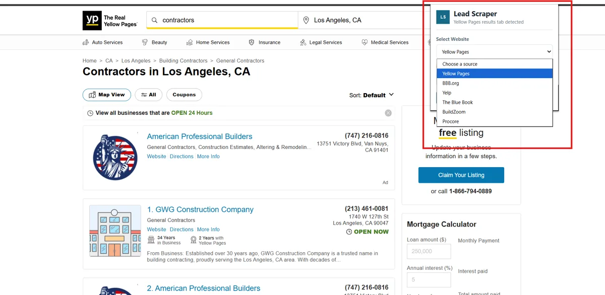Dismiss the Open 24 Hours banner
The height and width of the screenshot is (295, 605).
[388, 113]
